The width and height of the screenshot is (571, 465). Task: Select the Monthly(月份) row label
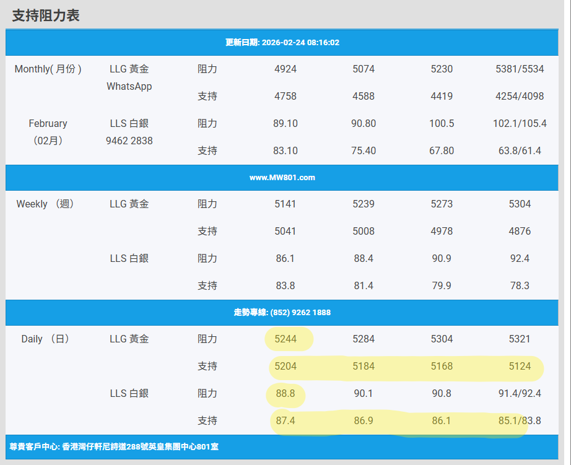(x=48, y=69)
